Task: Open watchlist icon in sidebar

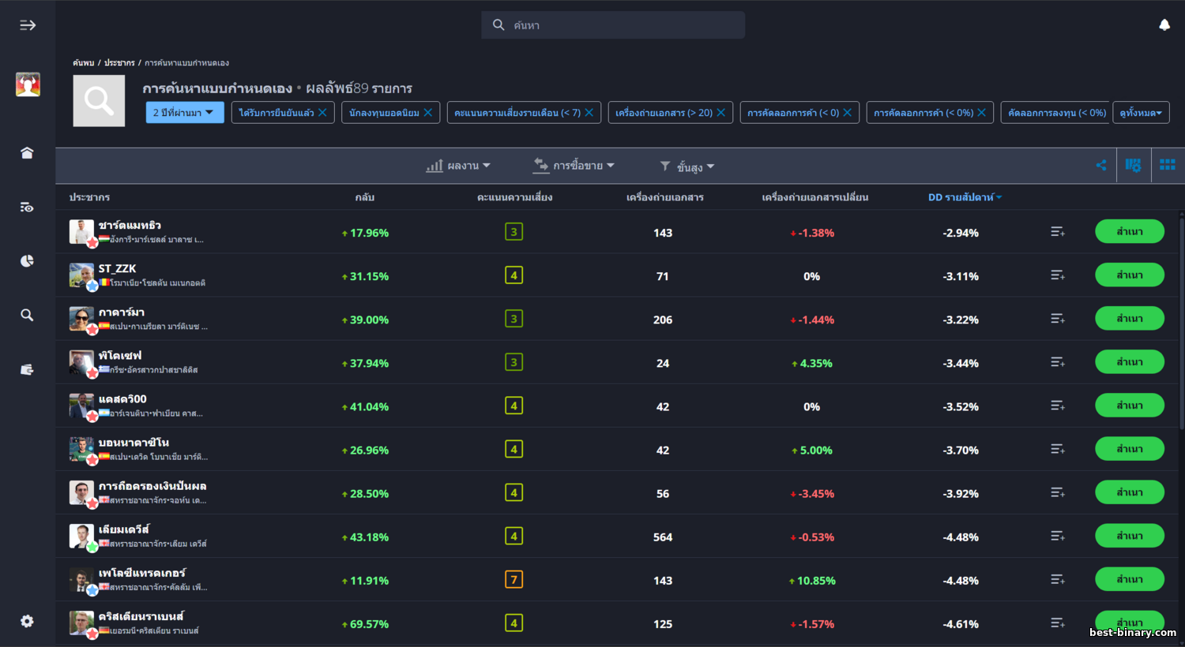Action: point(27,208)
